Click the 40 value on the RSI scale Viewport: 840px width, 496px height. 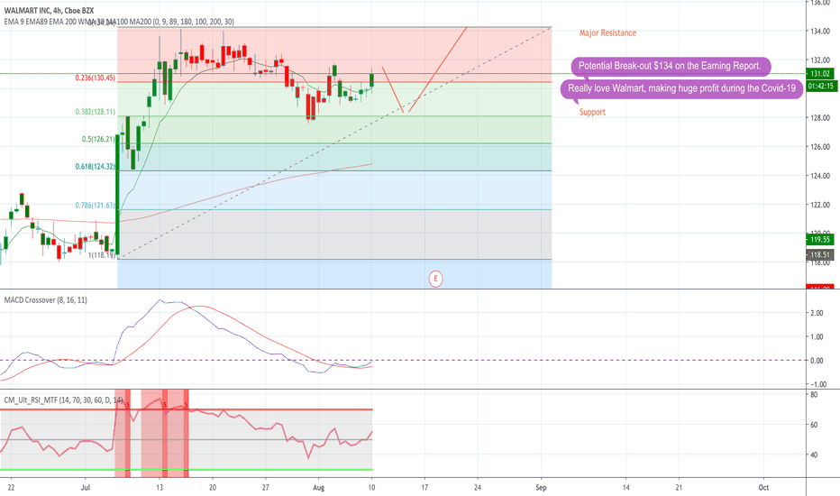[x=814, y=455]
